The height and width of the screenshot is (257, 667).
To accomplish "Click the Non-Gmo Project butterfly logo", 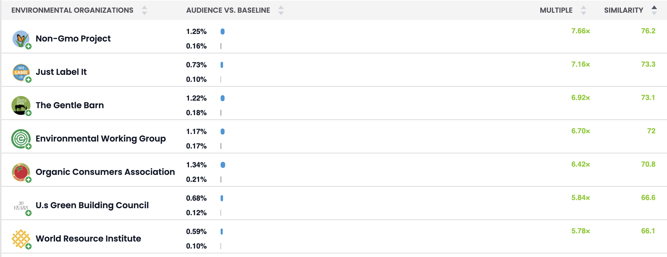I will click(20, 38).
